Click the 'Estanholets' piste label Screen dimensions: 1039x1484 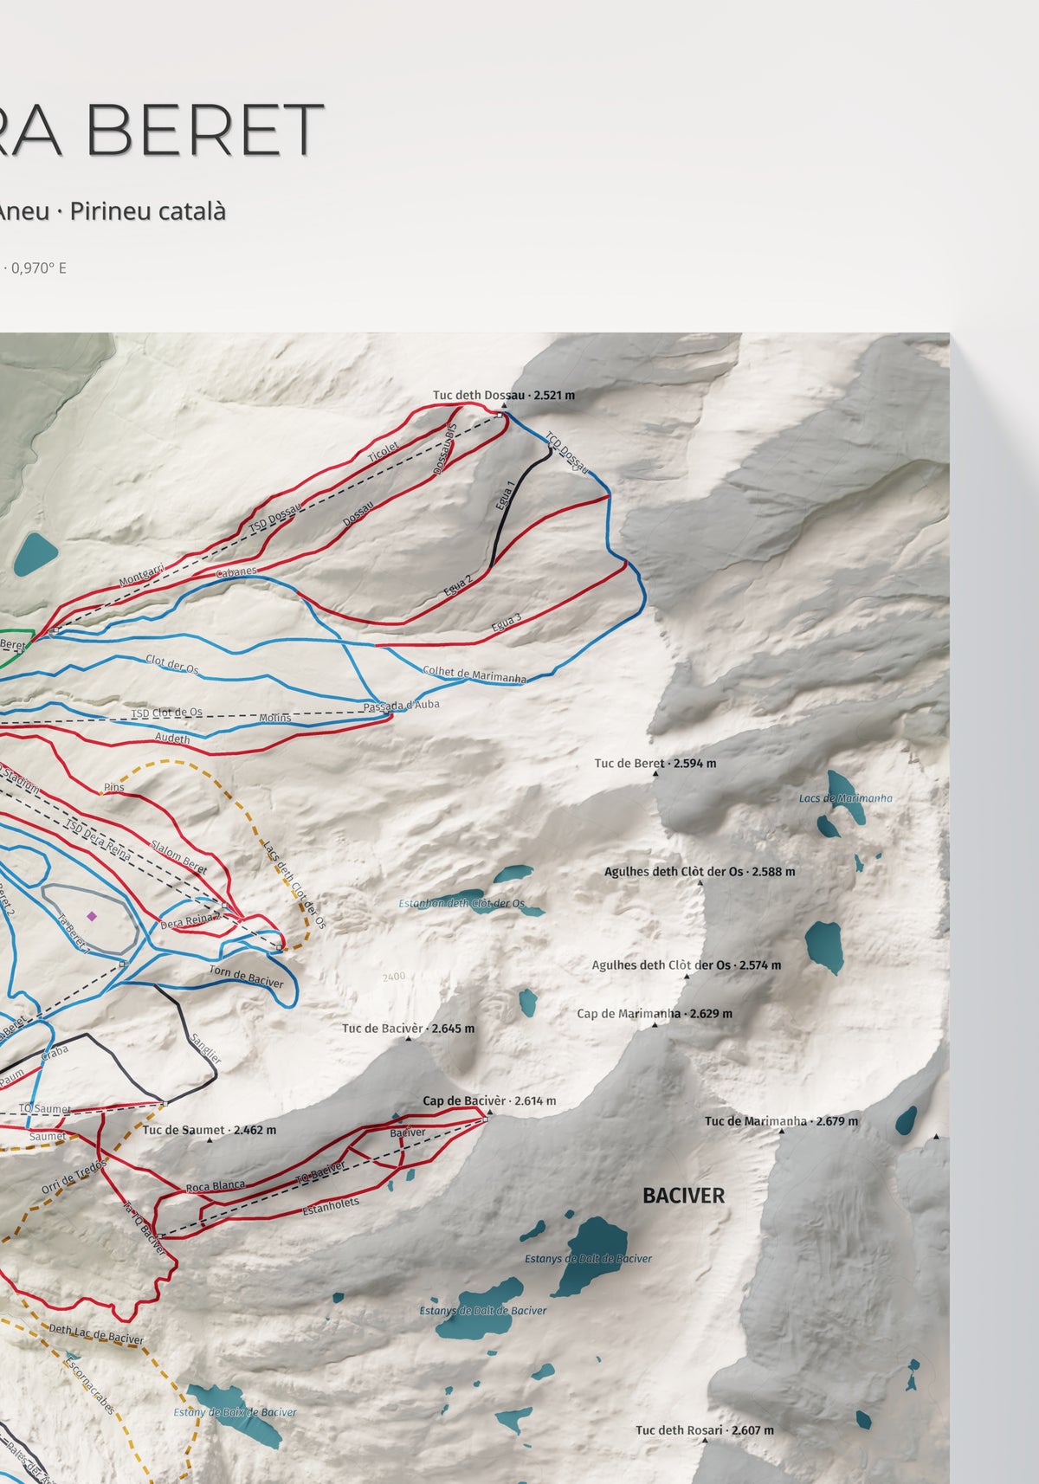pos(330,1206)
